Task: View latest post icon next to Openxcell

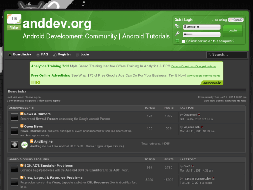Action: (x=199, y=115)
